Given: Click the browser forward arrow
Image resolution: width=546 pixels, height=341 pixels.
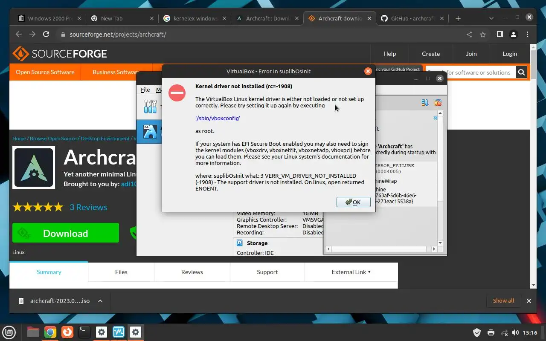Looking at the screenshot, I should point(32,35).
